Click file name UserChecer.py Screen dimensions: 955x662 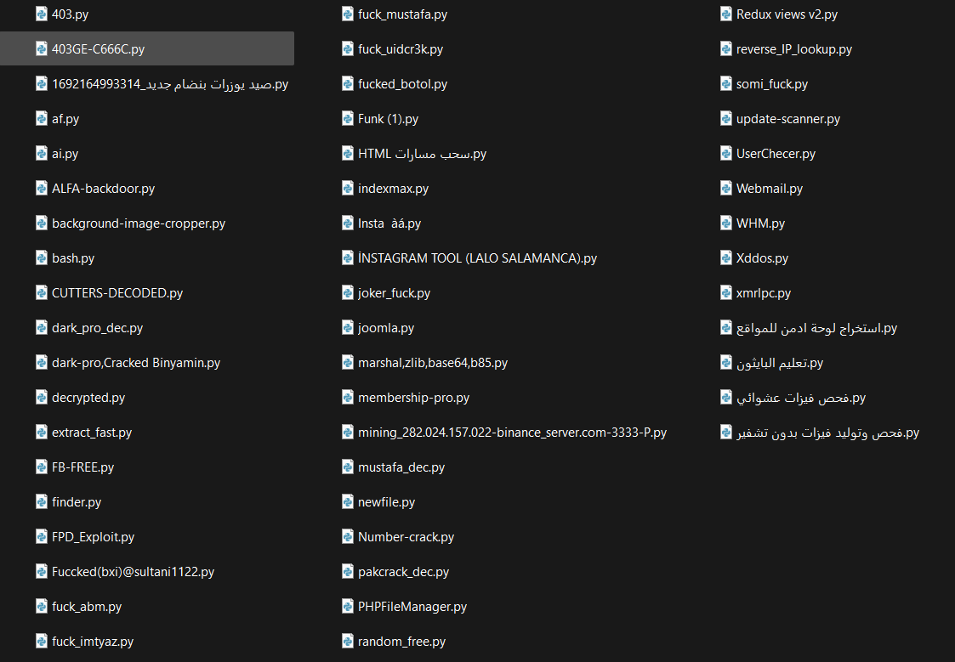point(776,154)
